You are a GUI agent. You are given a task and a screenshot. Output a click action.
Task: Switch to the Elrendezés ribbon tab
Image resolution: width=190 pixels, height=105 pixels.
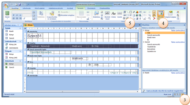(91, 8)
